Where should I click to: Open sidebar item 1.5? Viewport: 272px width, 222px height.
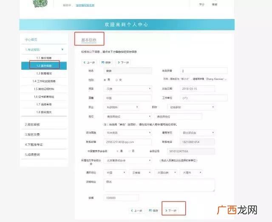(44, 89)
